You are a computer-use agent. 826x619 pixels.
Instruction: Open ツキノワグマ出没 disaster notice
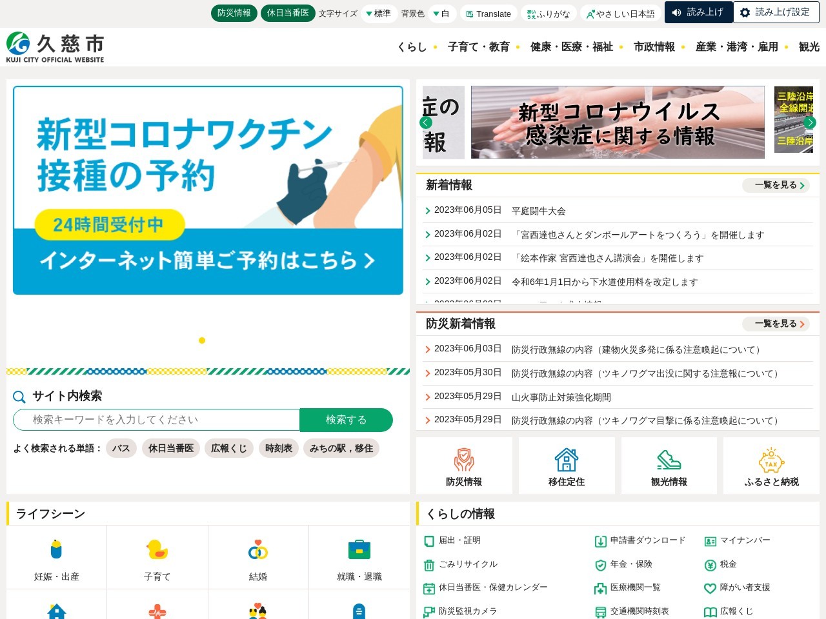(646, 373)
